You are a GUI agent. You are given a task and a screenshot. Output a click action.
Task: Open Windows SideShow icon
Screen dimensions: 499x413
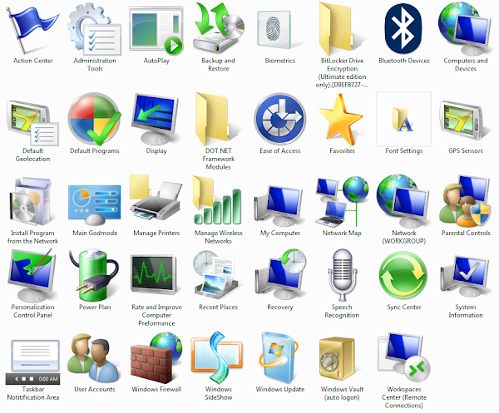click(217, 357)
